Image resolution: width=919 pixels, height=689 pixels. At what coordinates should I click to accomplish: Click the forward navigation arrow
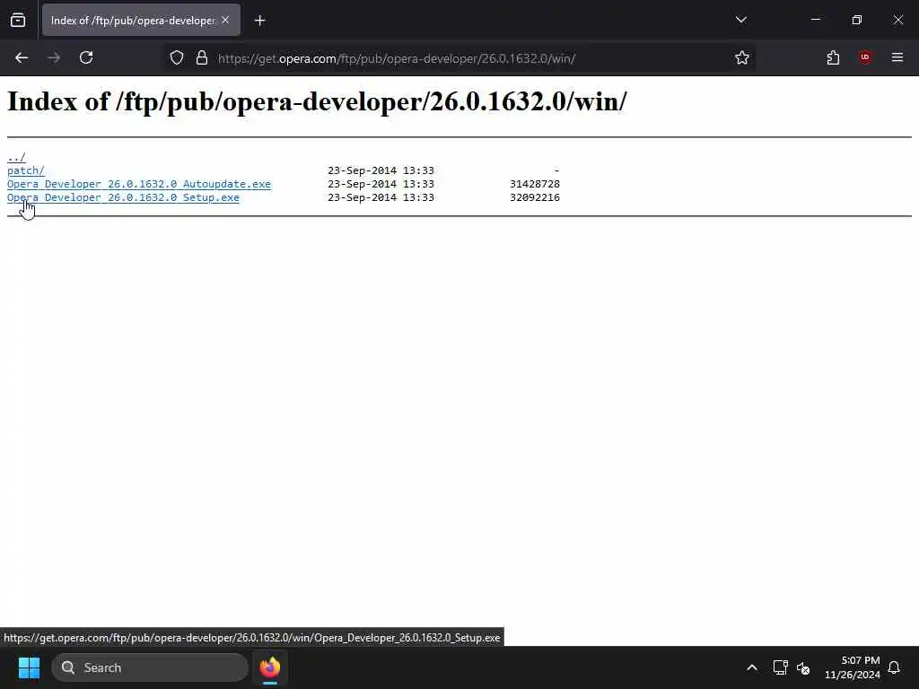point(54,57)
